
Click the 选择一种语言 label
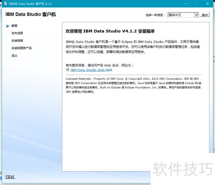pyautogui.click(x=156, y=15)
